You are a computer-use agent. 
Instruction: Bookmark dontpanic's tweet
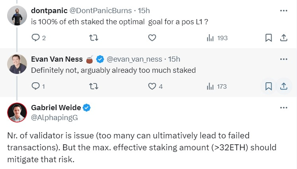268,38
